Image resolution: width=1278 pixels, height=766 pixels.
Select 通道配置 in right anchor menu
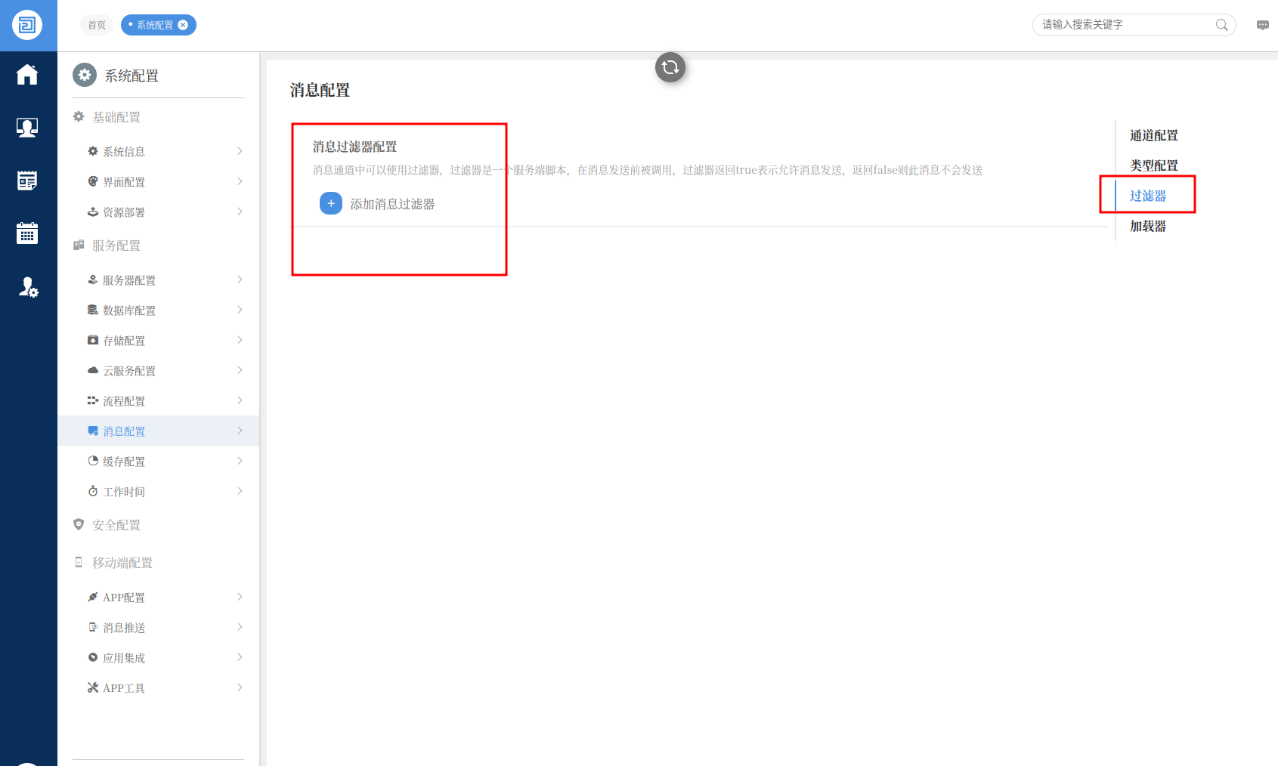tap(1153, 135)
